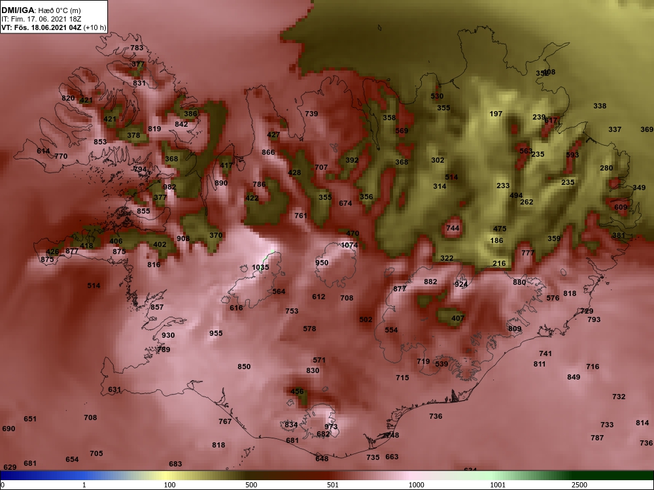Click the map value 820
The image size is (654, 490).
pos(68,99)
